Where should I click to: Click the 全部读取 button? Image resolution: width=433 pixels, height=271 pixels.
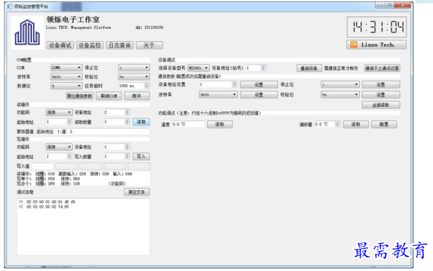point(381,105)
